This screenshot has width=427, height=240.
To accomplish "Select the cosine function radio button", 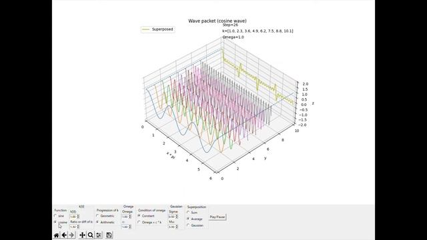I will (55, 222).
